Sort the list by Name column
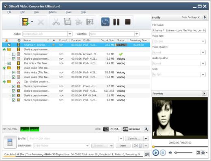Image resolution: width=211 pixels, height=161 pixels. 37,40
